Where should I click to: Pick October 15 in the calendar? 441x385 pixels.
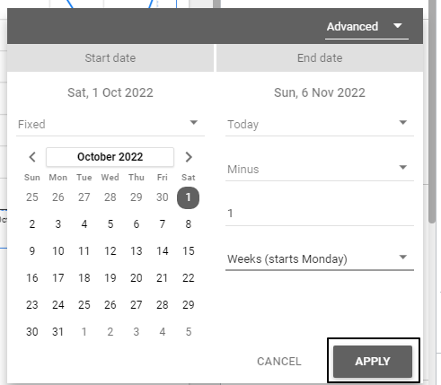189,251
